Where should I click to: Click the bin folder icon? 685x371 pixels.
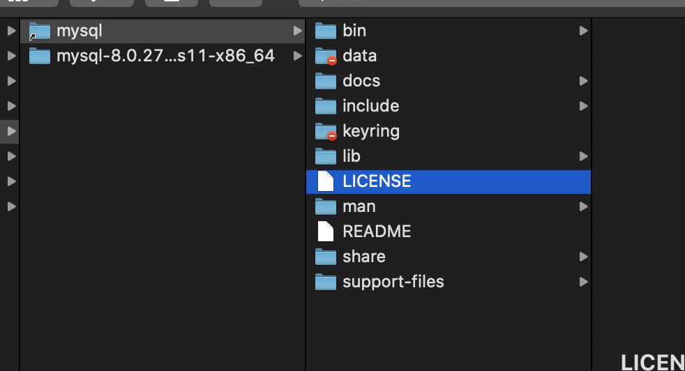326,31
